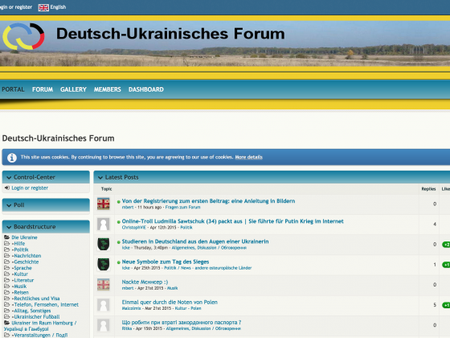Screen dimensions: 450x338
Task: Click folder icon next to Sprache
Action: [7, 267]
